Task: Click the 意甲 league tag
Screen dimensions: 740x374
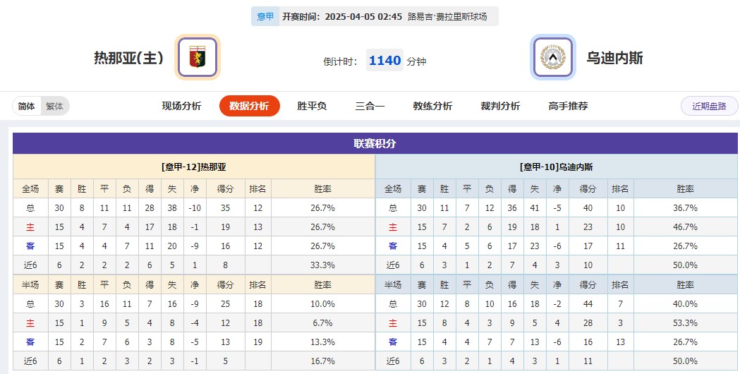Action: [x=265, y=16]
